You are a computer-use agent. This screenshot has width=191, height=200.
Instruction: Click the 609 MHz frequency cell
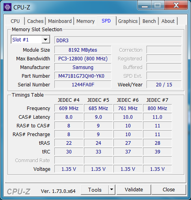point(69,108)
